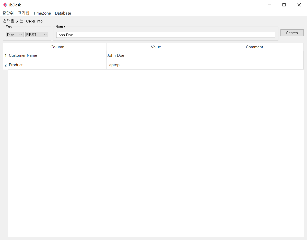Select row header 1

click(x=6, y=55)
